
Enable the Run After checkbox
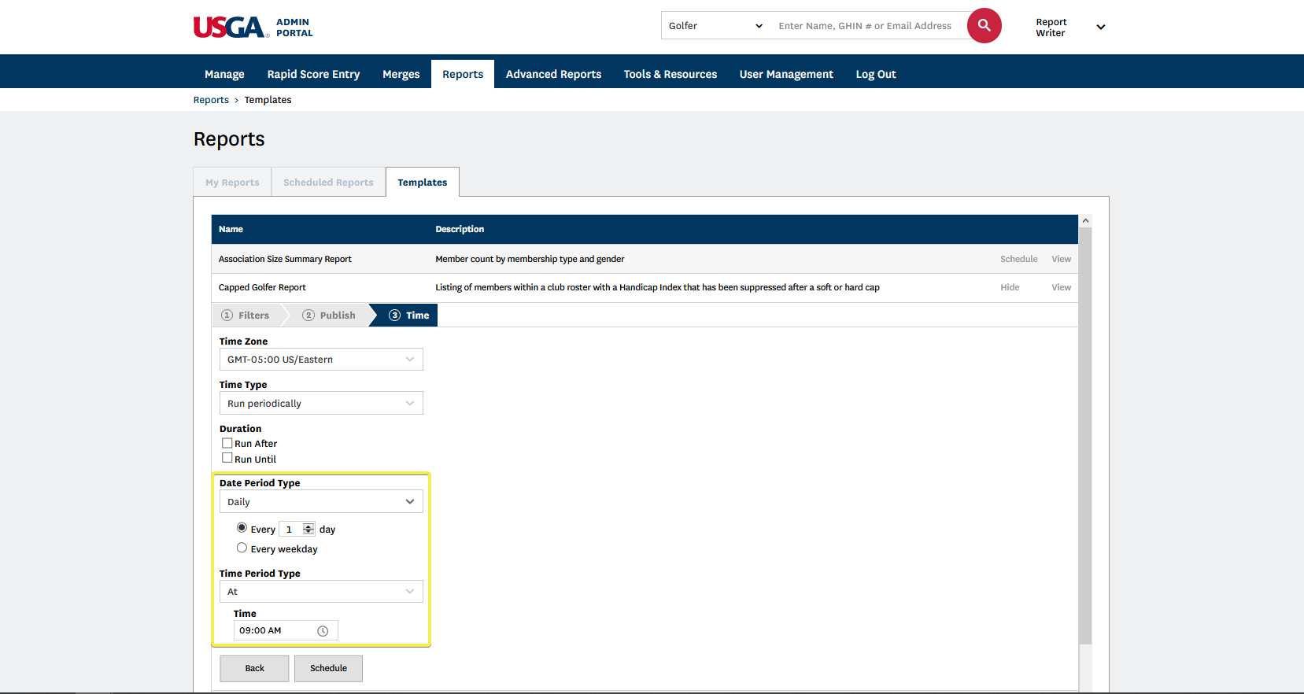click(227, 443)
